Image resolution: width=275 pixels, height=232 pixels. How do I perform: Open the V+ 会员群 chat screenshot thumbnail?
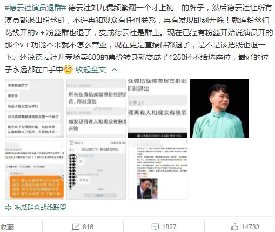coord(96,170)
